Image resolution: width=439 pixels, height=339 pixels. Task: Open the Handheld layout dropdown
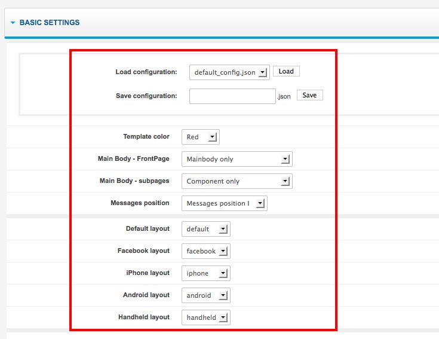206,317
